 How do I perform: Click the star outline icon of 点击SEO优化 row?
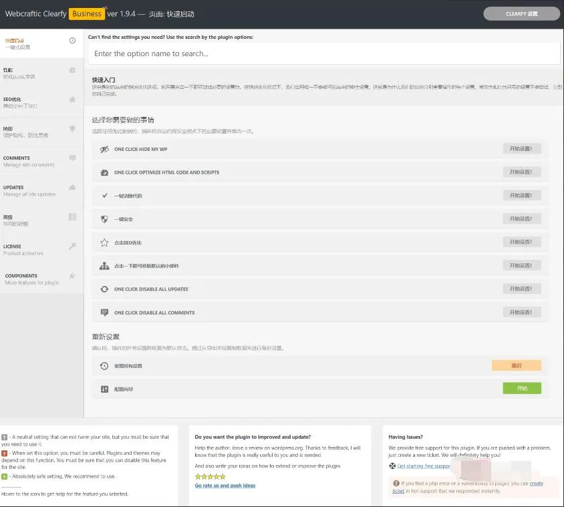tap(104, 242)
